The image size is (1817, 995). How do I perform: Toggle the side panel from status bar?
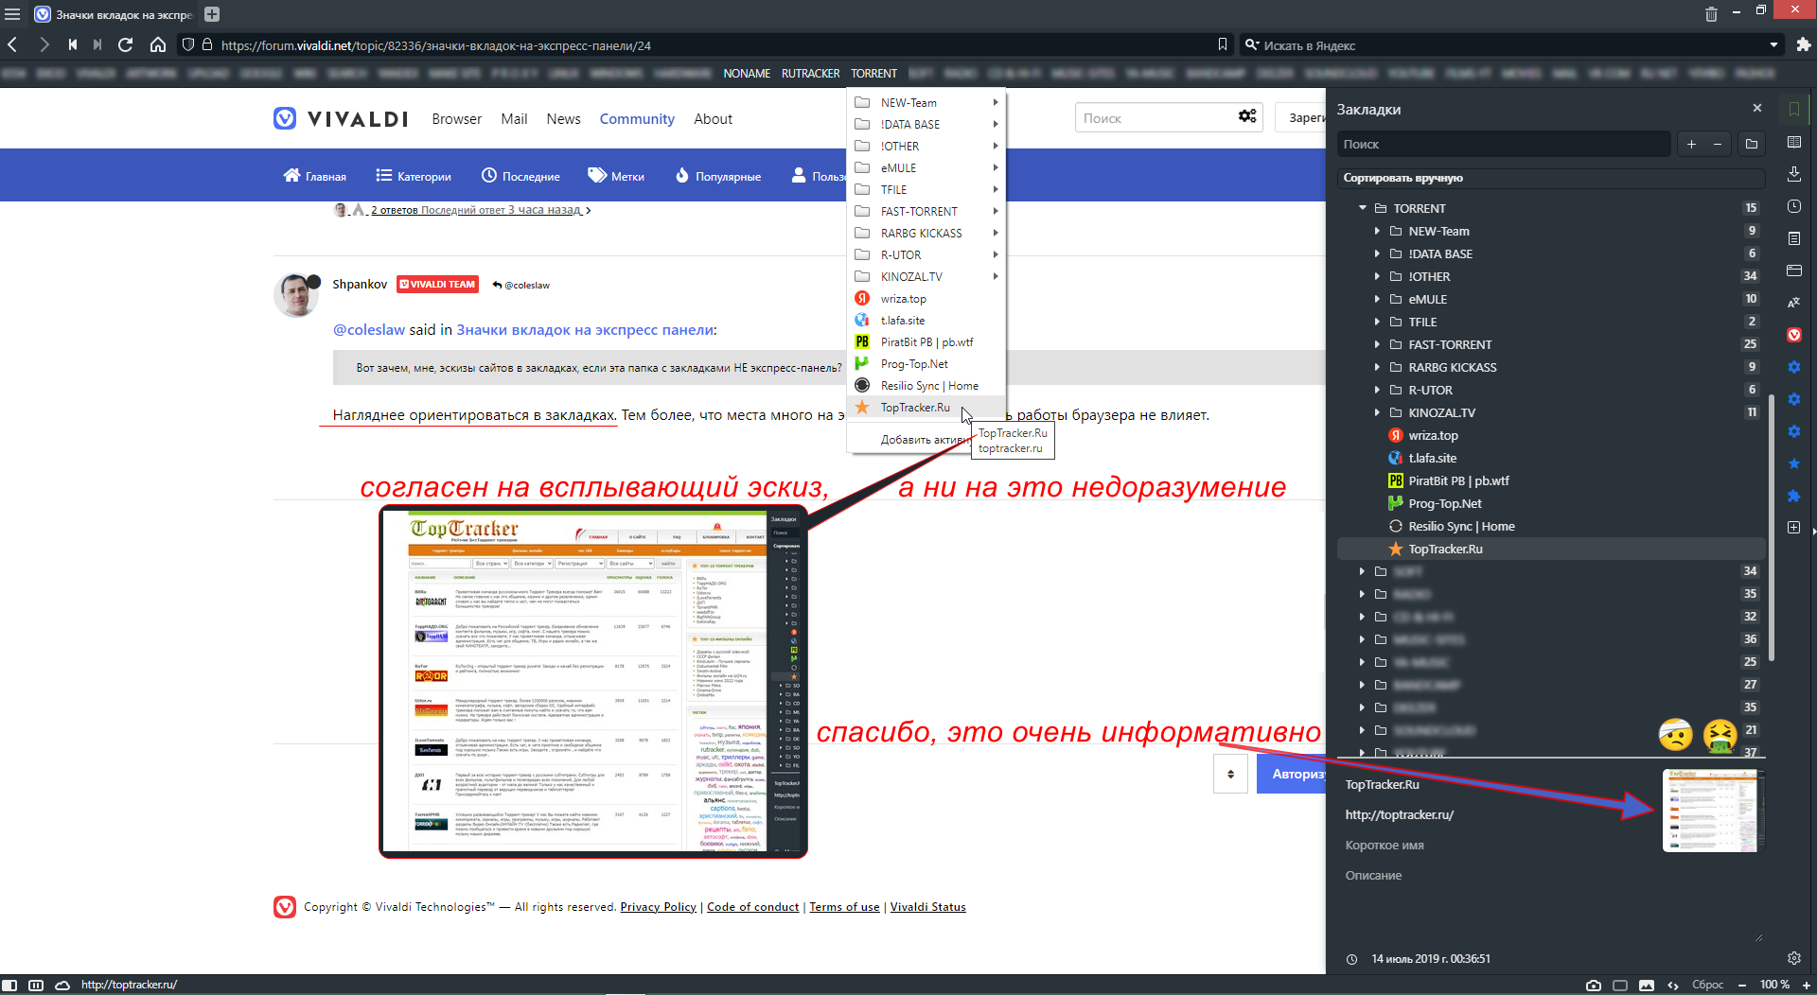click(9, 985)
